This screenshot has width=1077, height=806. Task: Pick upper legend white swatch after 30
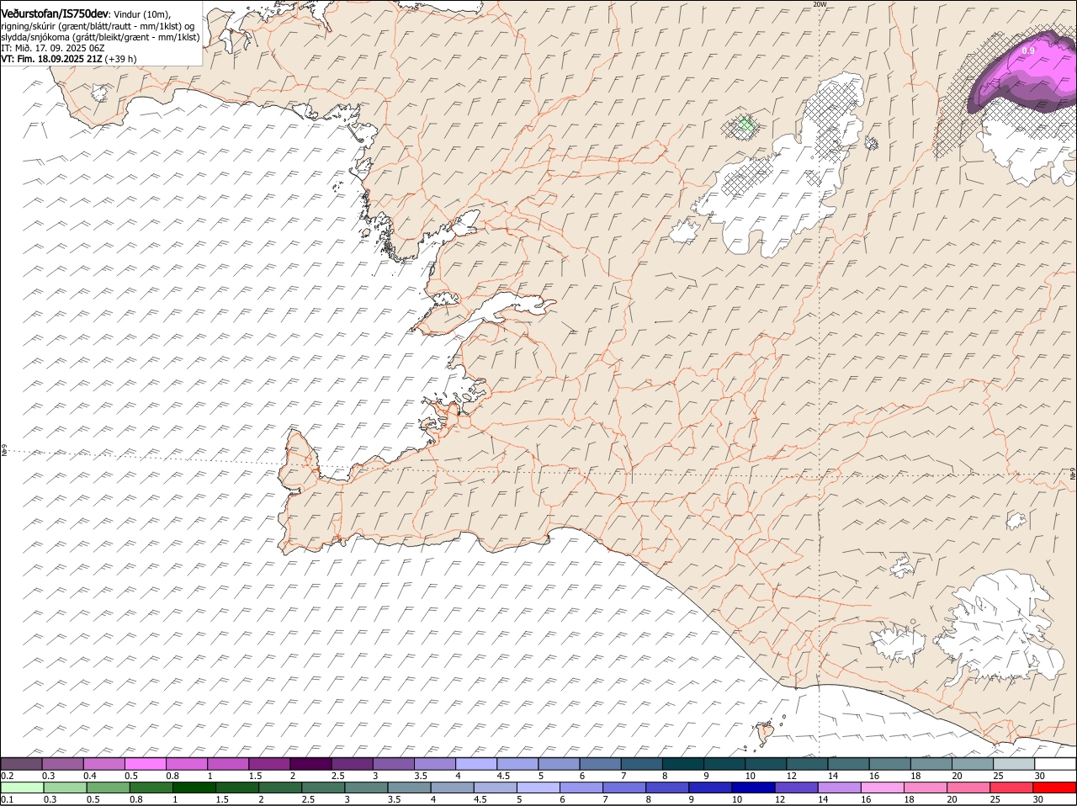click(x=1056, y=763)
